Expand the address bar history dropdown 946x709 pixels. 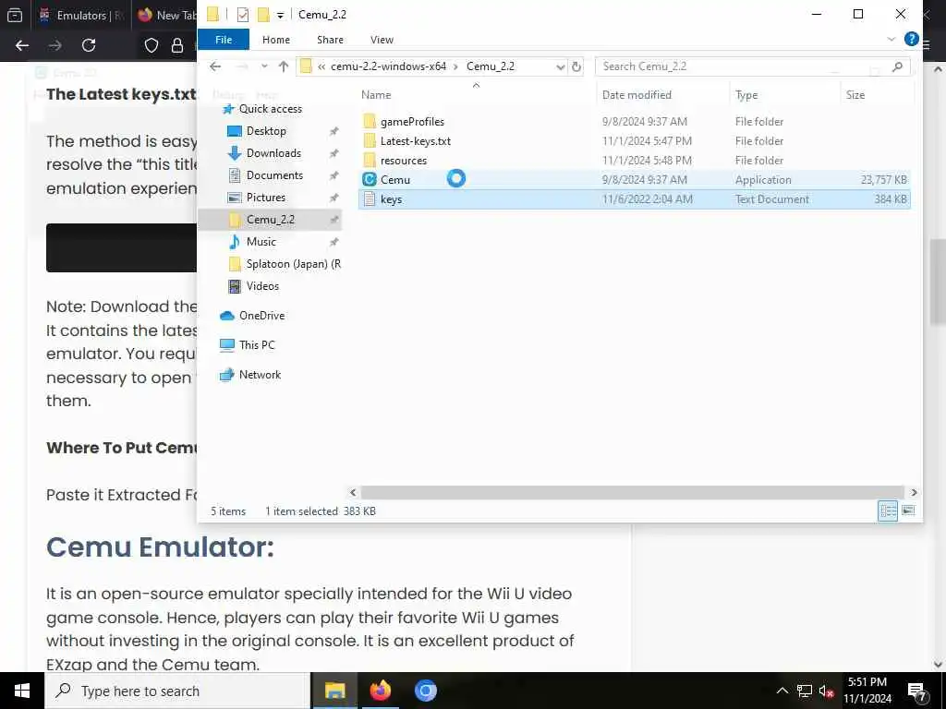pos(561,66)
